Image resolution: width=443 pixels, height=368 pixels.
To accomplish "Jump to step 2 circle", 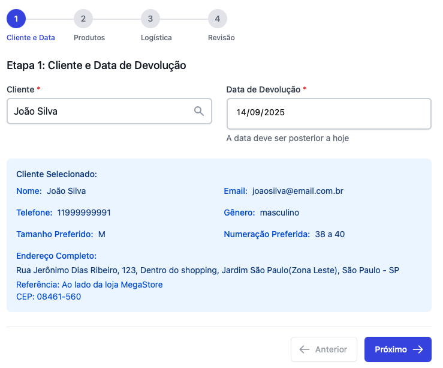I will coord(83,19).
